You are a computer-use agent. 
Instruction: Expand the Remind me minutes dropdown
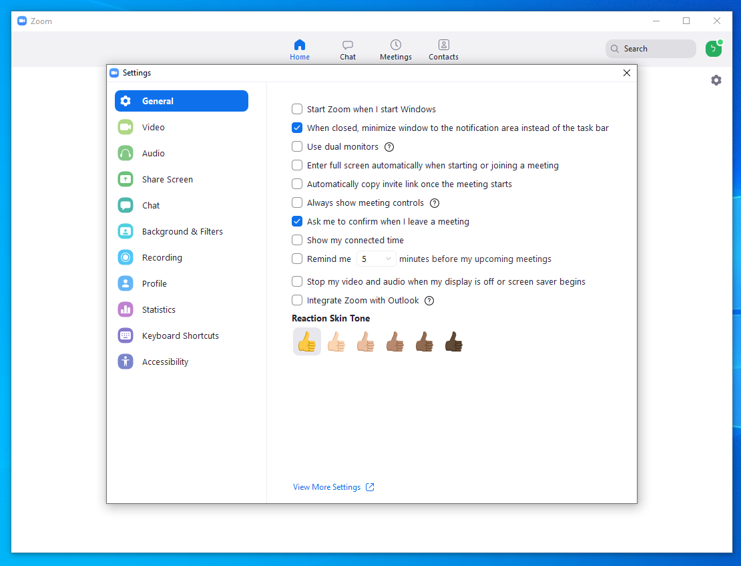(377, 259)
